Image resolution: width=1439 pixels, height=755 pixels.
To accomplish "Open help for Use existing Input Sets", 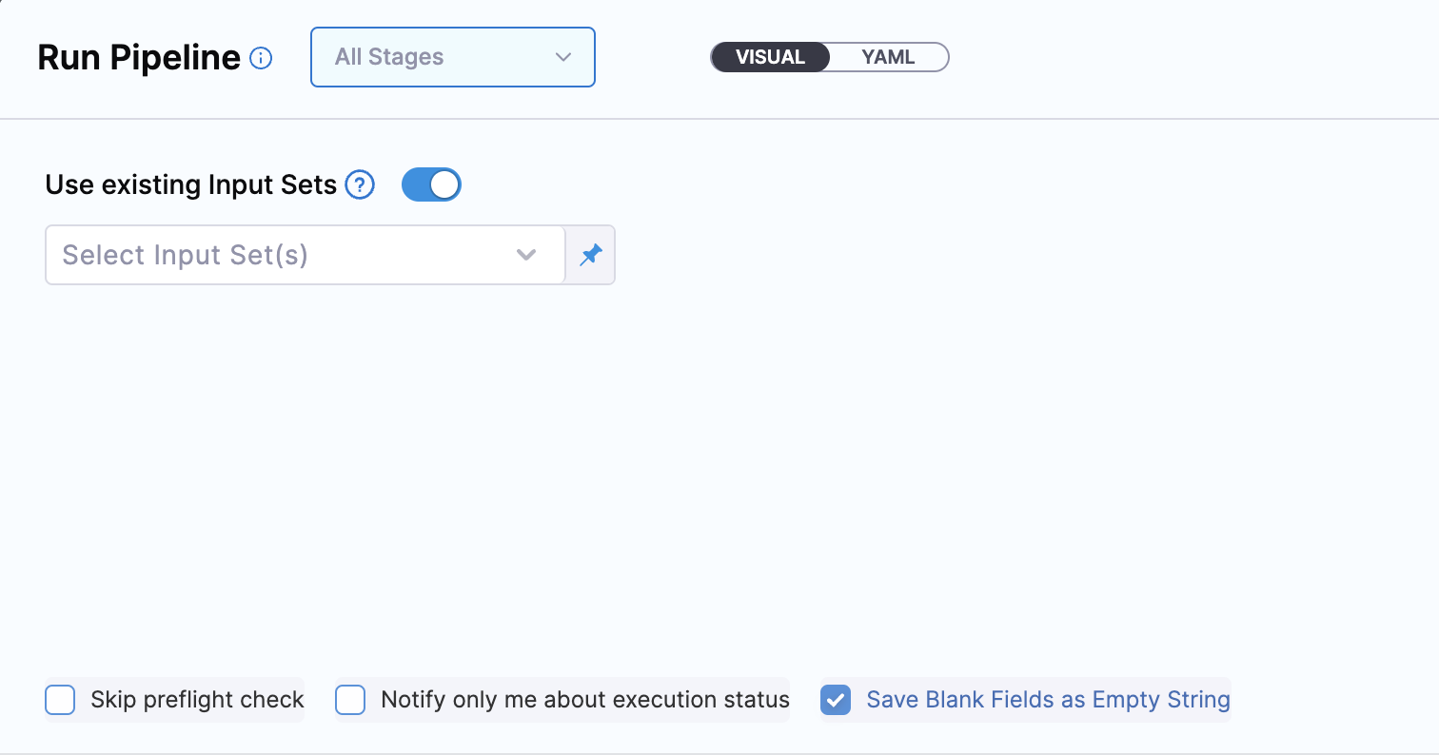I will pos(360,184).
